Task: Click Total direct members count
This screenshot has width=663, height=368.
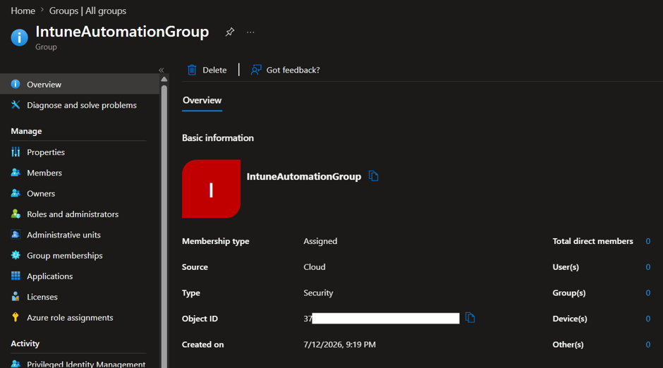Action: pos(647,241)
